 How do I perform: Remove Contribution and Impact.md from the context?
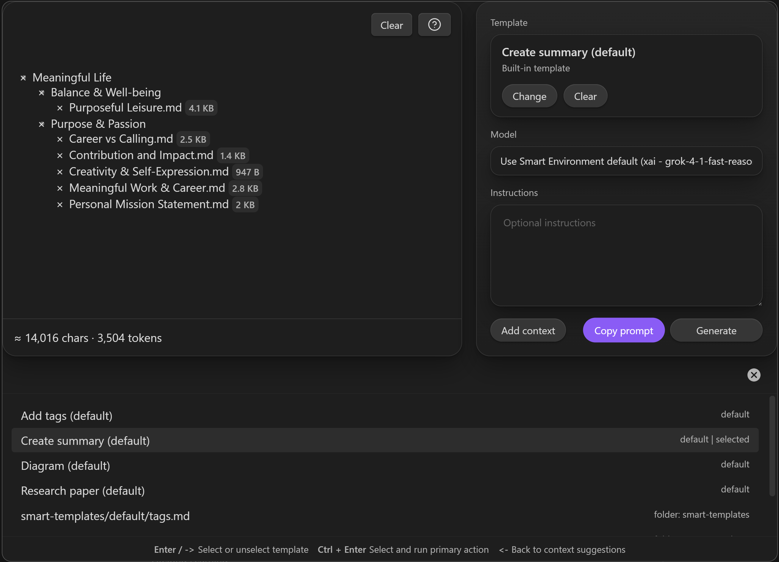point(60,156)
